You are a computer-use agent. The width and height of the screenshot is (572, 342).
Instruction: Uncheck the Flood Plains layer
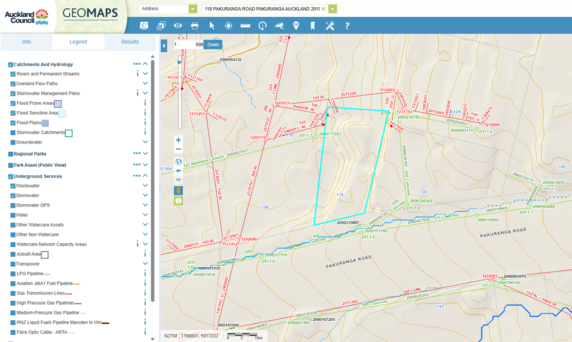[x=13, y=123]
